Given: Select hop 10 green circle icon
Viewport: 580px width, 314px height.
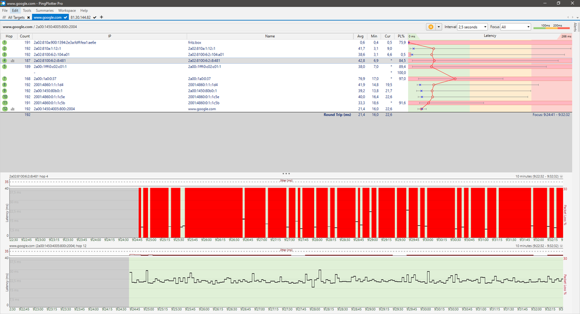Looking at the screenshot, I should coord(5,97).
